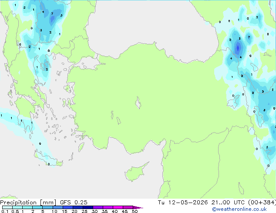The image size is (276, 213).
Task: Select the 2–5 mm legend color swatch
Action: point(37,207)
